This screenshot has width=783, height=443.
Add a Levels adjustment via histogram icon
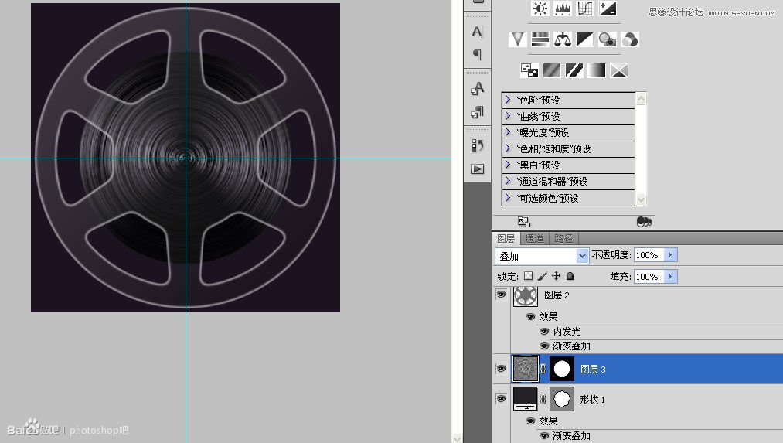pyautogui.click(x=562, y=9)
